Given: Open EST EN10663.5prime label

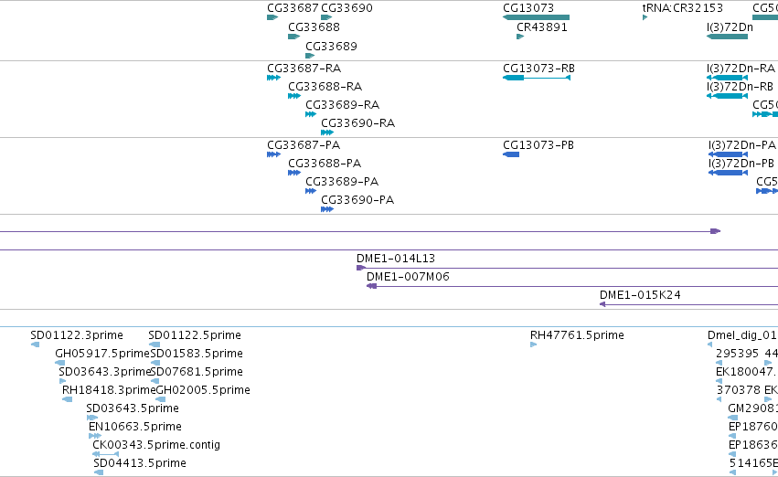Looking at the screenshot, I should [x=135, y=427].
